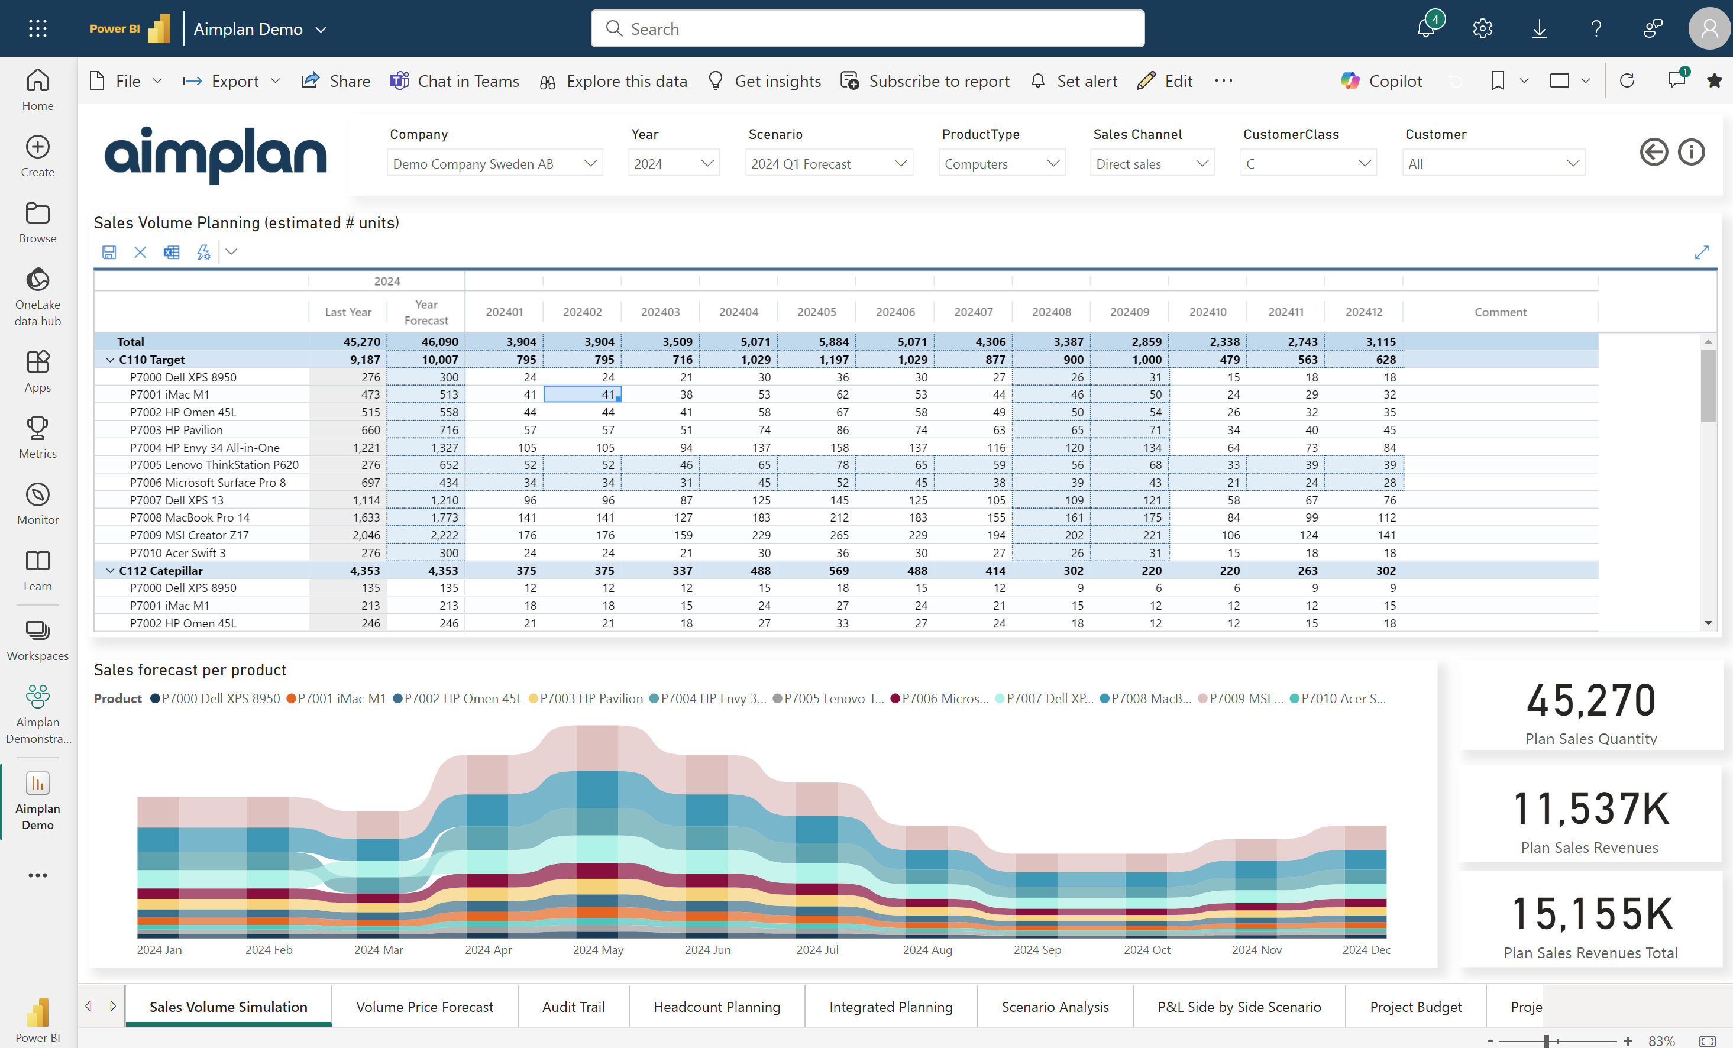Open the Company dropdown
This screenshot has height=1048, width=1733.
click(x=494, y=163)
